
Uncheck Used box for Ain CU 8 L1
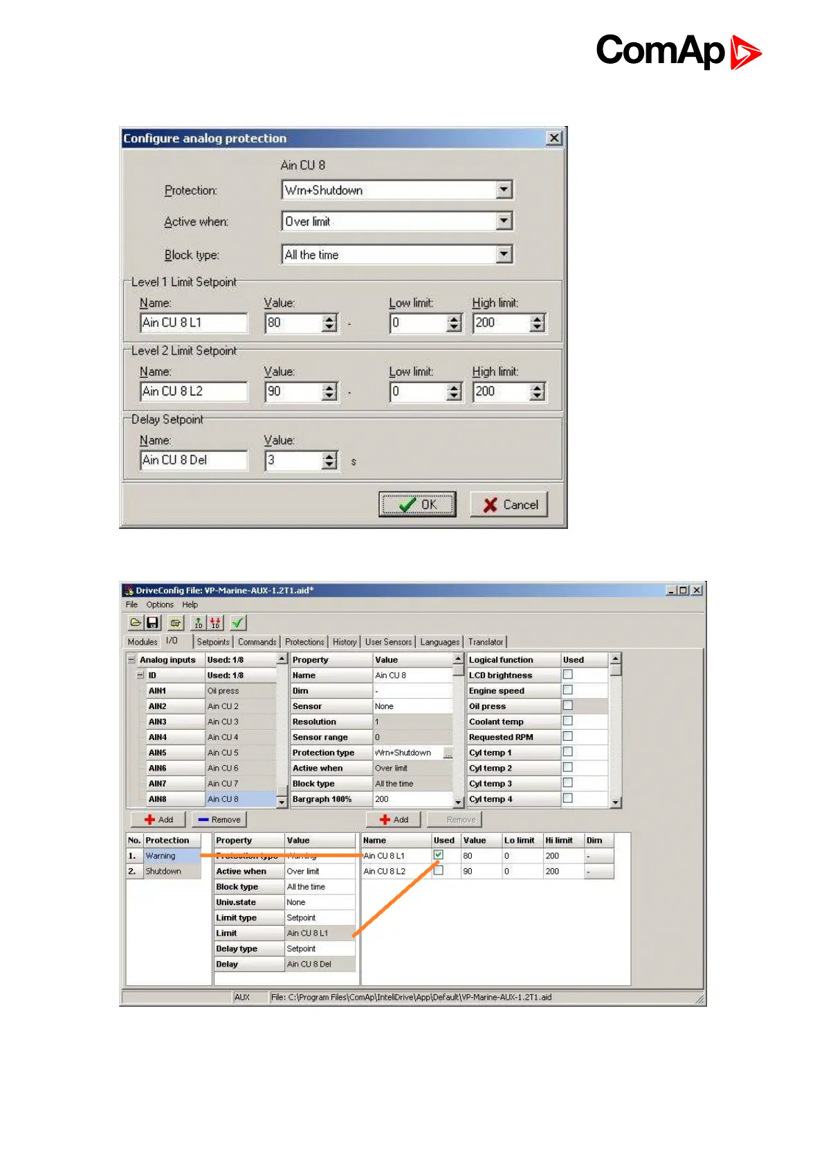tap(438, 855)
